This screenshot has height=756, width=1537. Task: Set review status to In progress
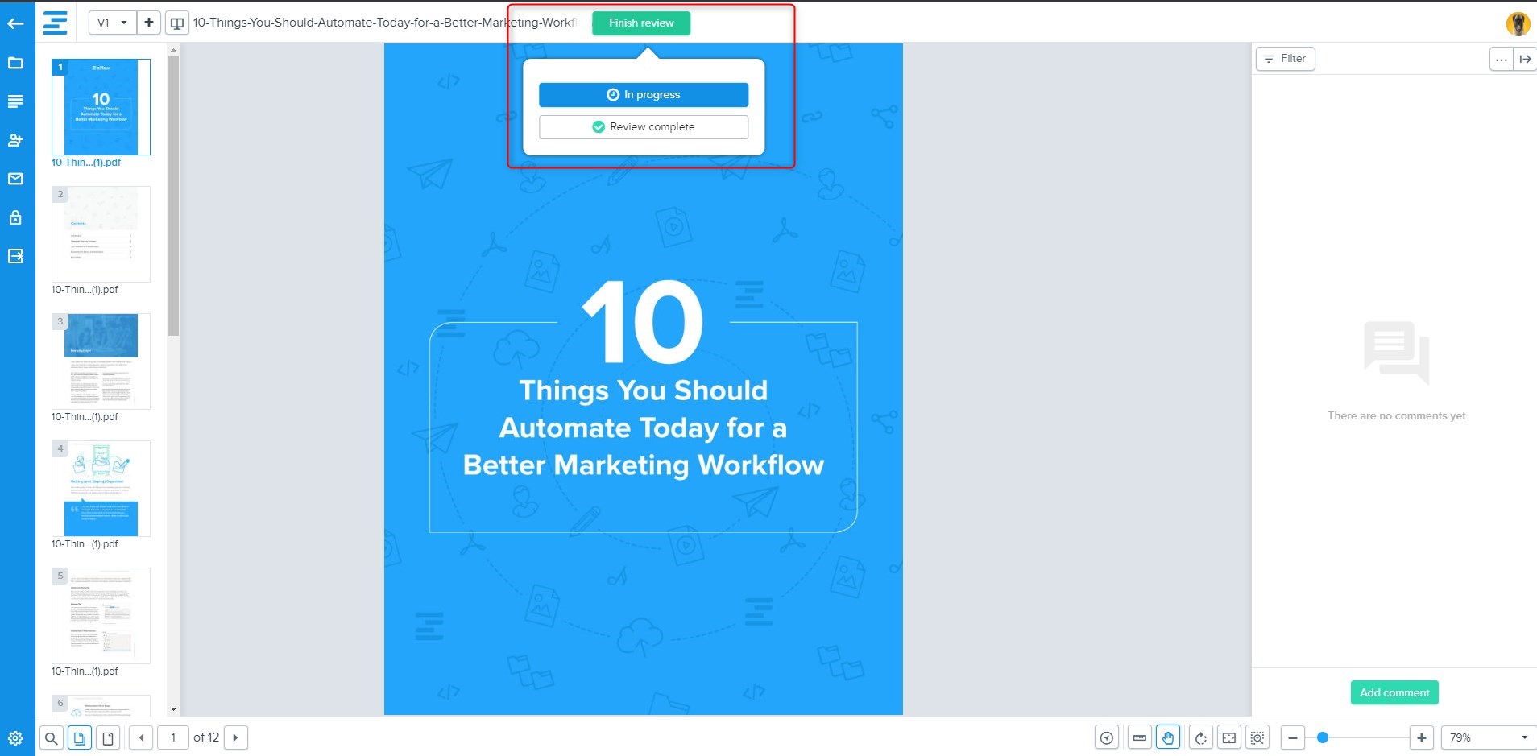(x=643, y=95)
